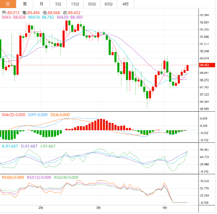This screenshot has height=214, width=217.
Task: Click the 3月 date marker on time axis
Action: coord(98,208)
